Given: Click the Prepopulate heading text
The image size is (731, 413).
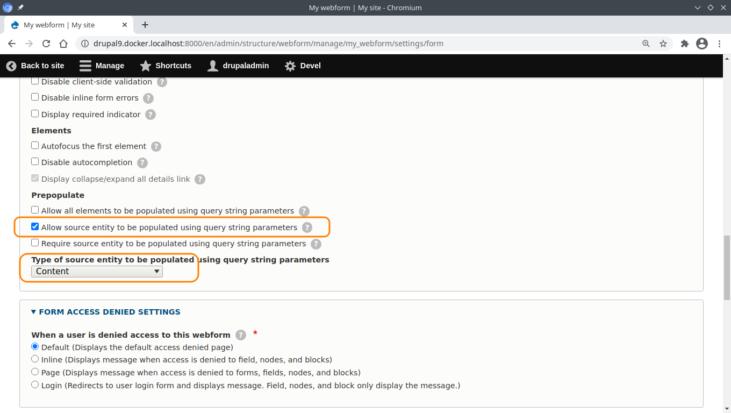Looking at the screenshot, I should 58,195.
